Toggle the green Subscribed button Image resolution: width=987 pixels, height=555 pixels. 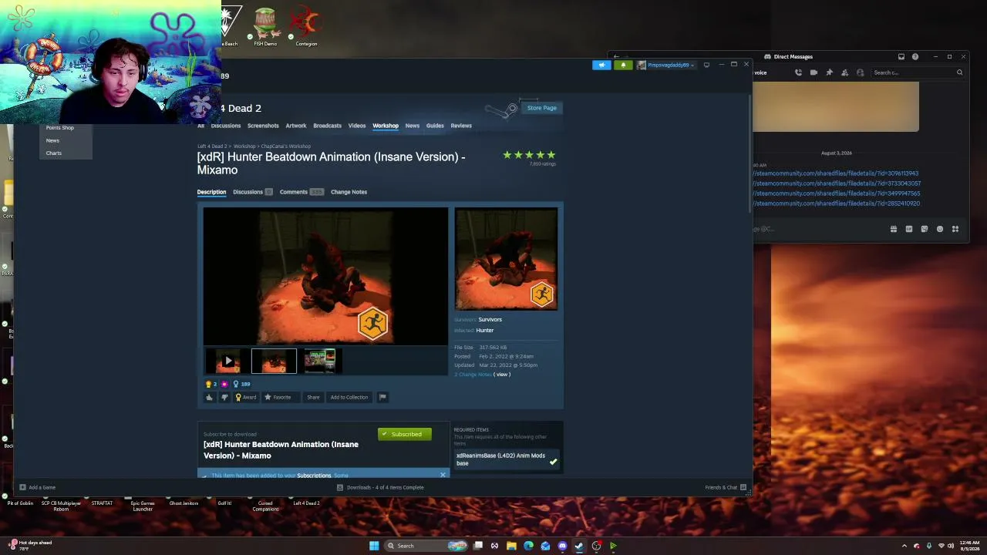(405, 434)
